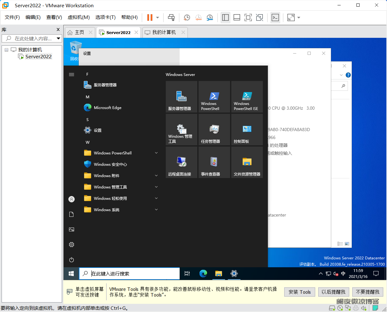The height and width of the screenshot is (312, 387).
Task: Toggle the library panel visibility
Action: click(x=226, y=18)
